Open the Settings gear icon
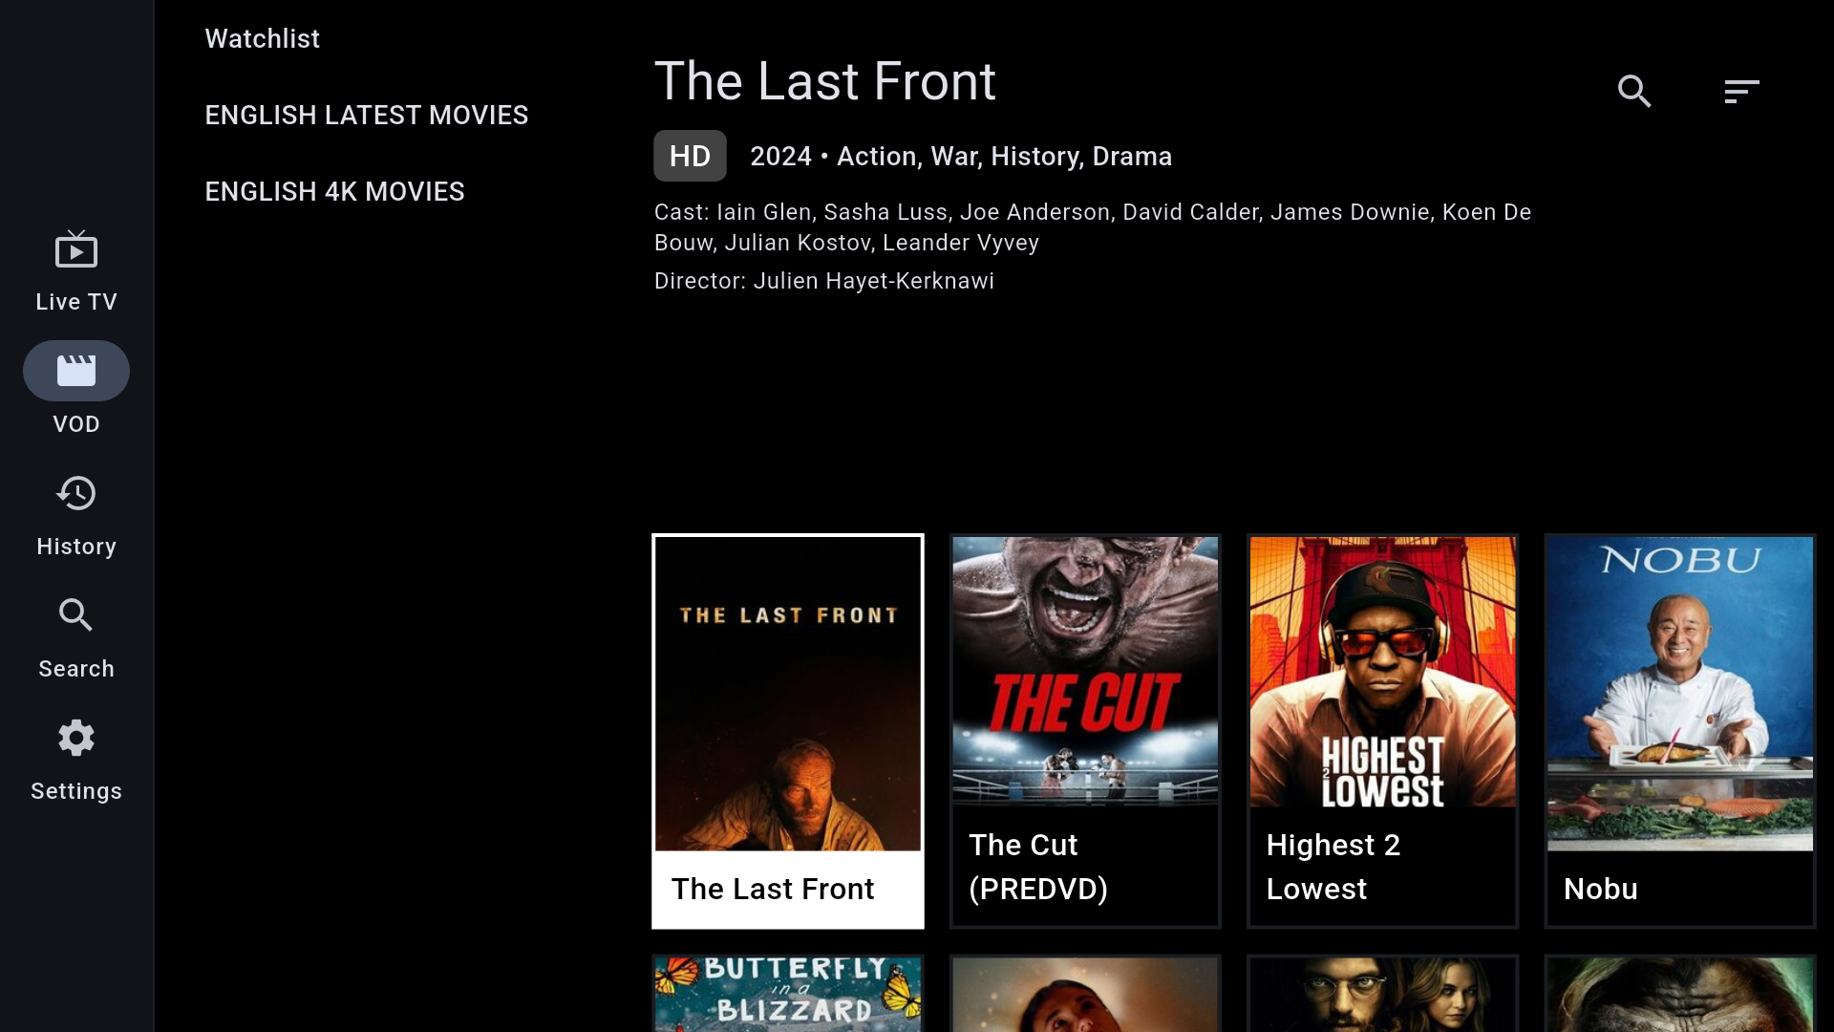The width and height of the screenshot is (1834, 1032). (x=76, y=738)
